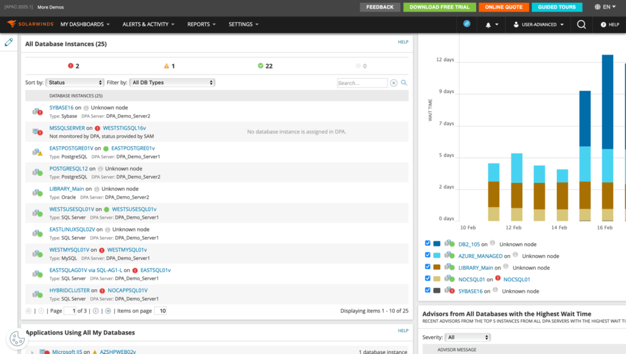Uncheck the NOCSQL01 chart series checkbox
The width and height of the screenshot is (626, 354).
click(427, 278)
